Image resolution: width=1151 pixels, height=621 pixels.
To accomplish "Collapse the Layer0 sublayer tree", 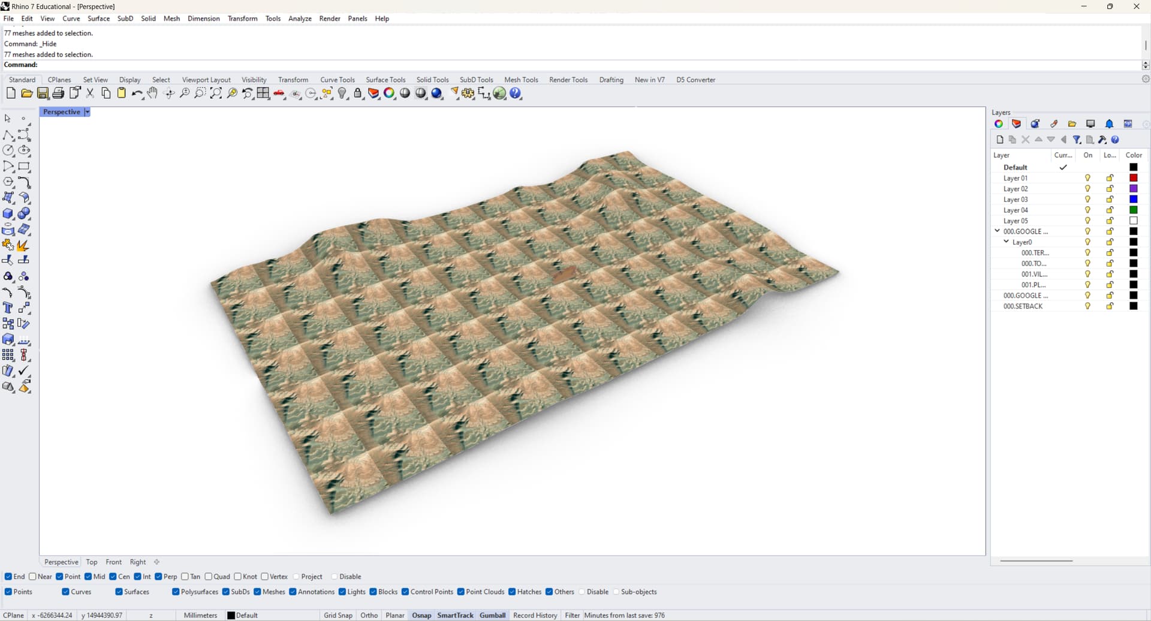I will pyautogui.click(x=1007, y=242).
